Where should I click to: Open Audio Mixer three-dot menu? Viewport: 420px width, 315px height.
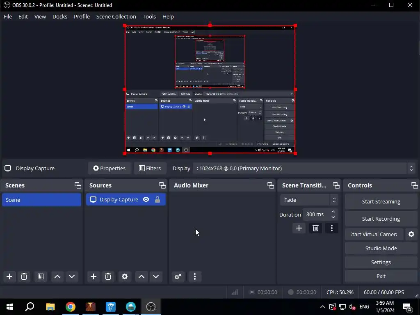195,276
